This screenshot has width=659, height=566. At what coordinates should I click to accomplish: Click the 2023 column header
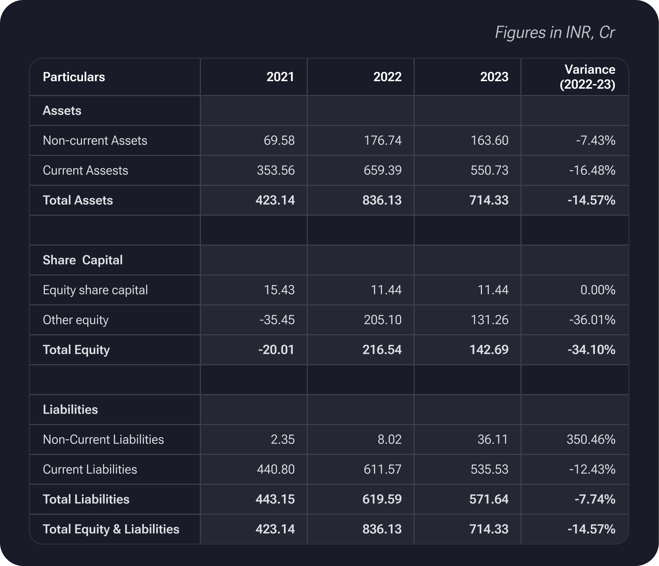pos(494,77)
